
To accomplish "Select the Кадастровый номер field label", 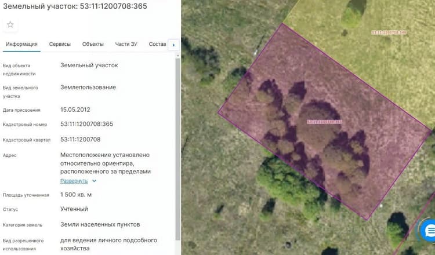I will (x=25, y=125).
